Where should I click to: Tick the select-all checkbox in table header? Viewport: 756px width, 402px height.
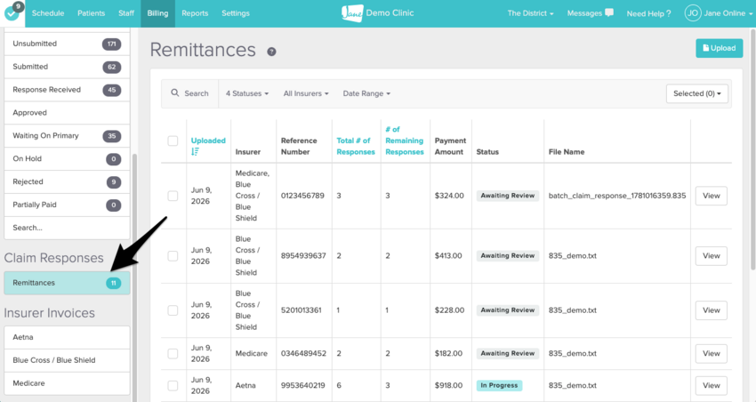coord(173,141)
